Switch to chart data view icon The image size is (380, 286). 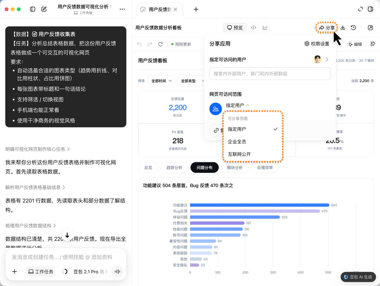(x=265, y=28)
